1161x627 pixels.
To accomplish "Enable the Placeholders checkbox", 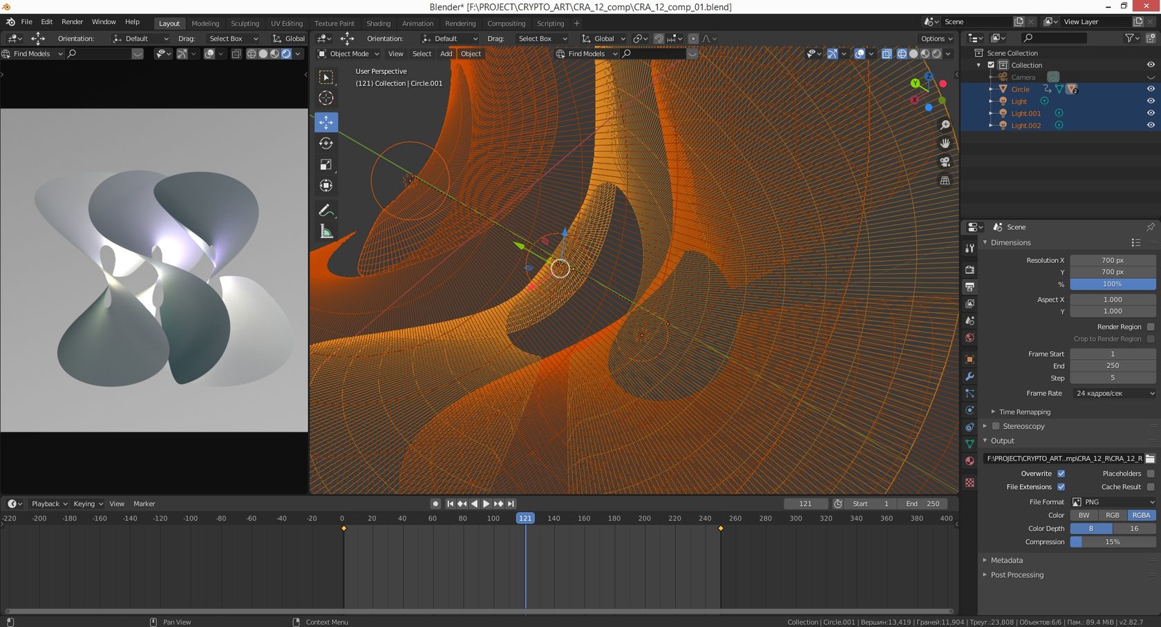I will [x=1151, y=474].
